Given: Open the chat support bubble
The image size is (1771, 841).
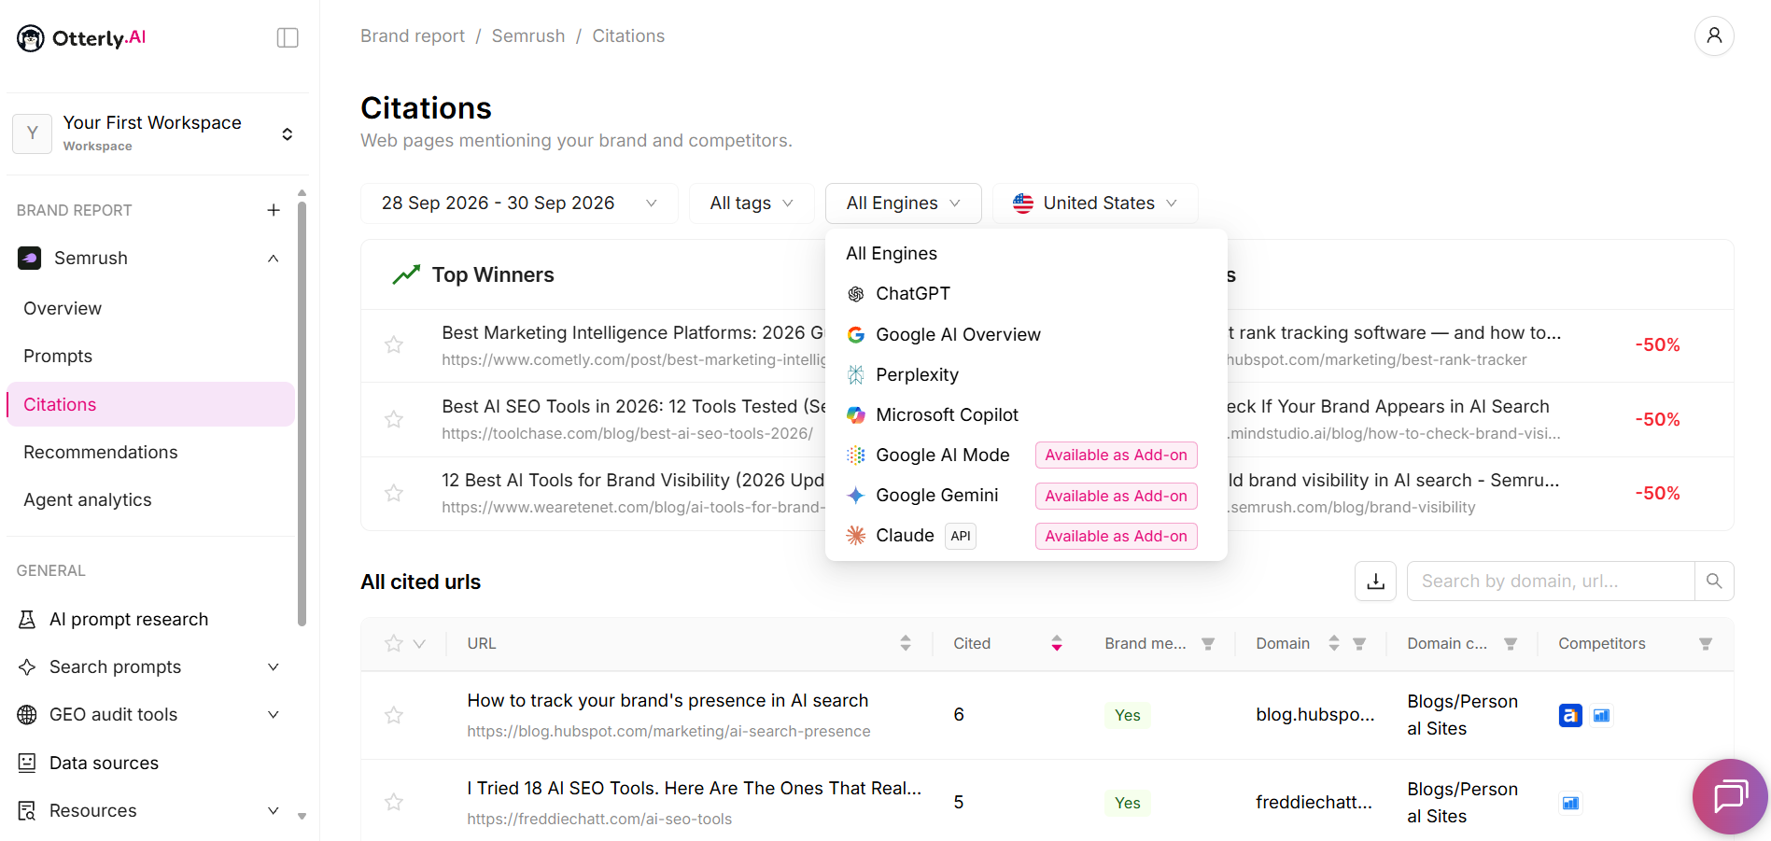Looking at the screenshot, I should (x=1730, y=796).
